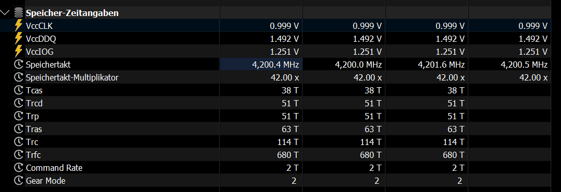Click the first 38 T Tcas value

[x=290, y=90]
